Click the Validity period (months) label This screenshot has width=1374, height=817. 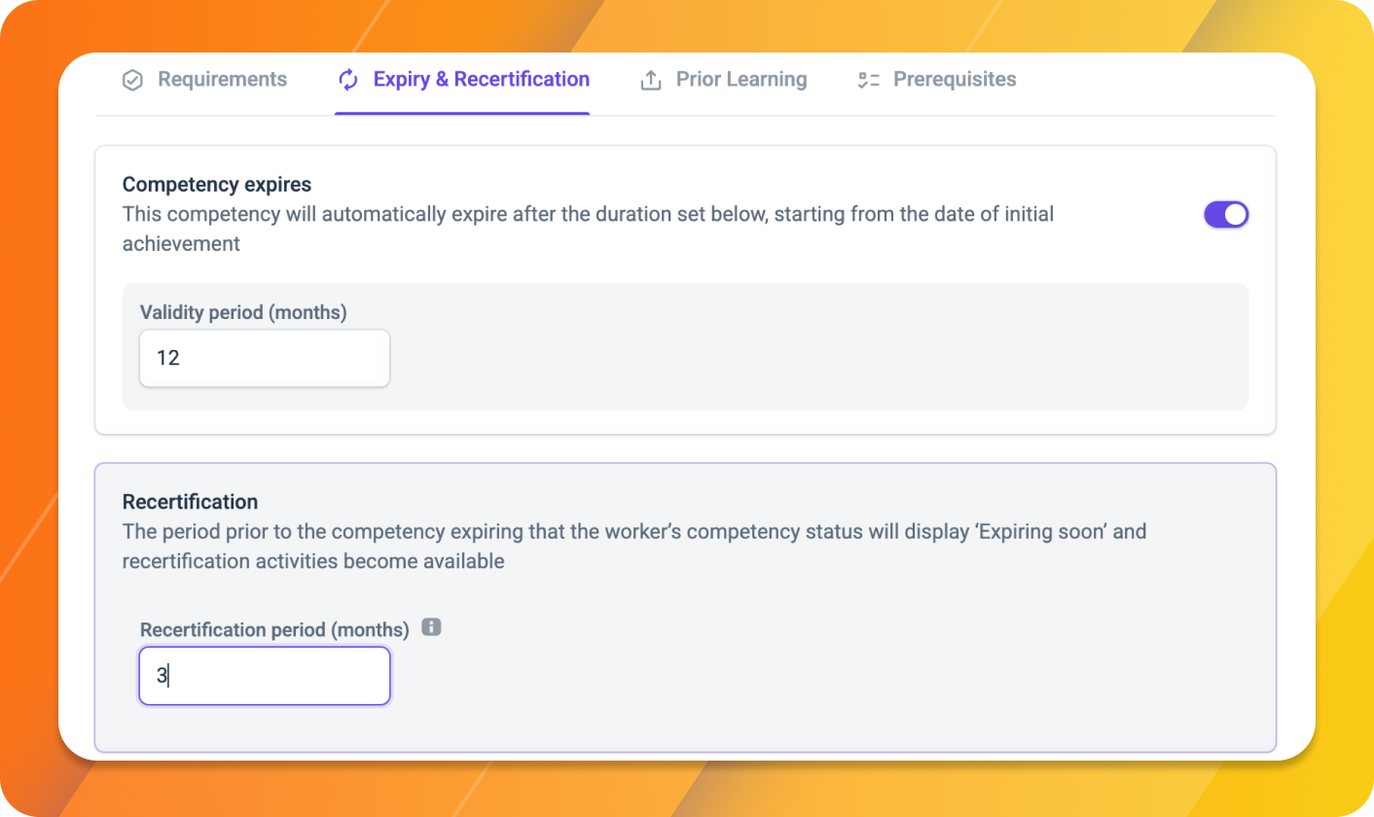pos(243,312)
